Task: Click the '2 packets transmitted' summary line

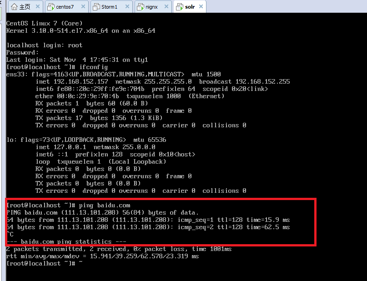Action: pos(119,249)
